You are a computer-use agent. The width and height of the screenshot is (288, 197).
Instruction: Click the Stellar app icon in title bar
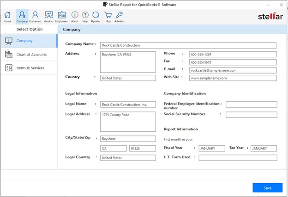point(105,5)
